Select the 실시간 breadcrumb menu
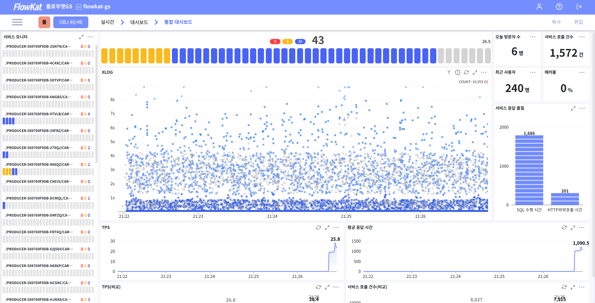This screenshot has width=595, height=303. point(108,22)
